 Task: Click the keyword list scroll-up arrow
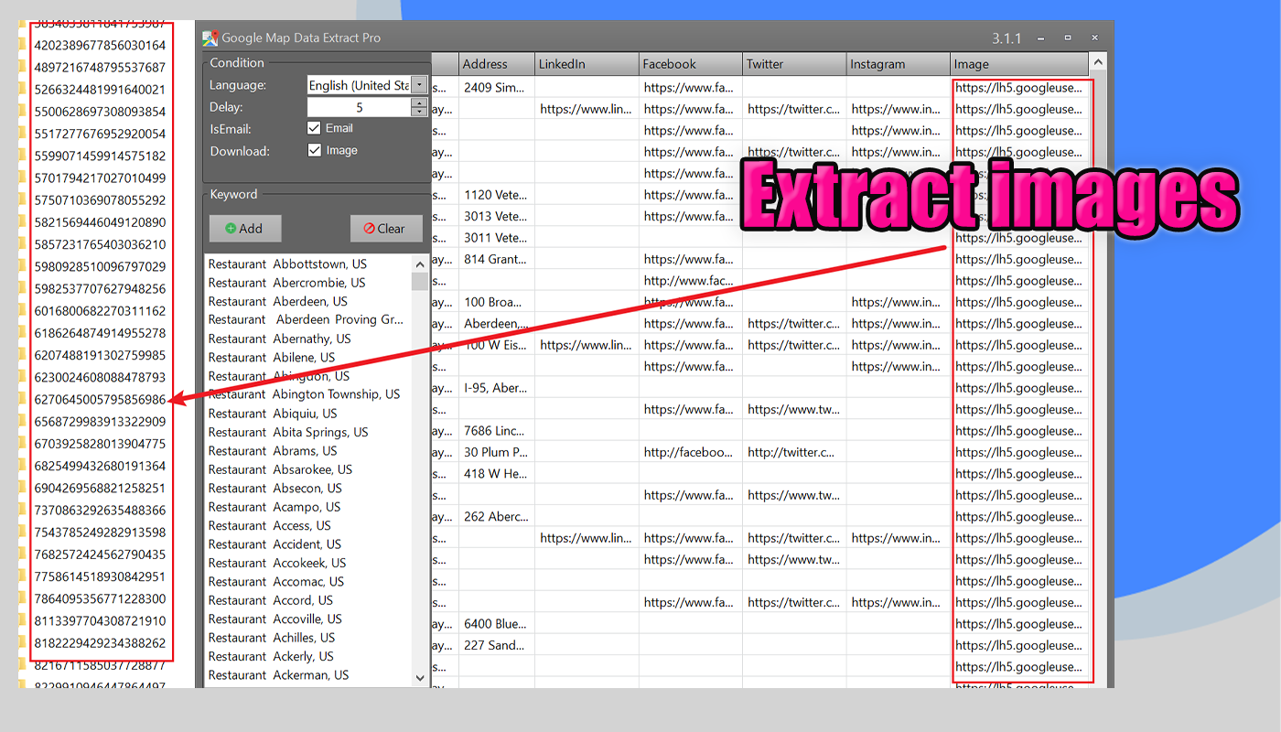tap(420, 263)
